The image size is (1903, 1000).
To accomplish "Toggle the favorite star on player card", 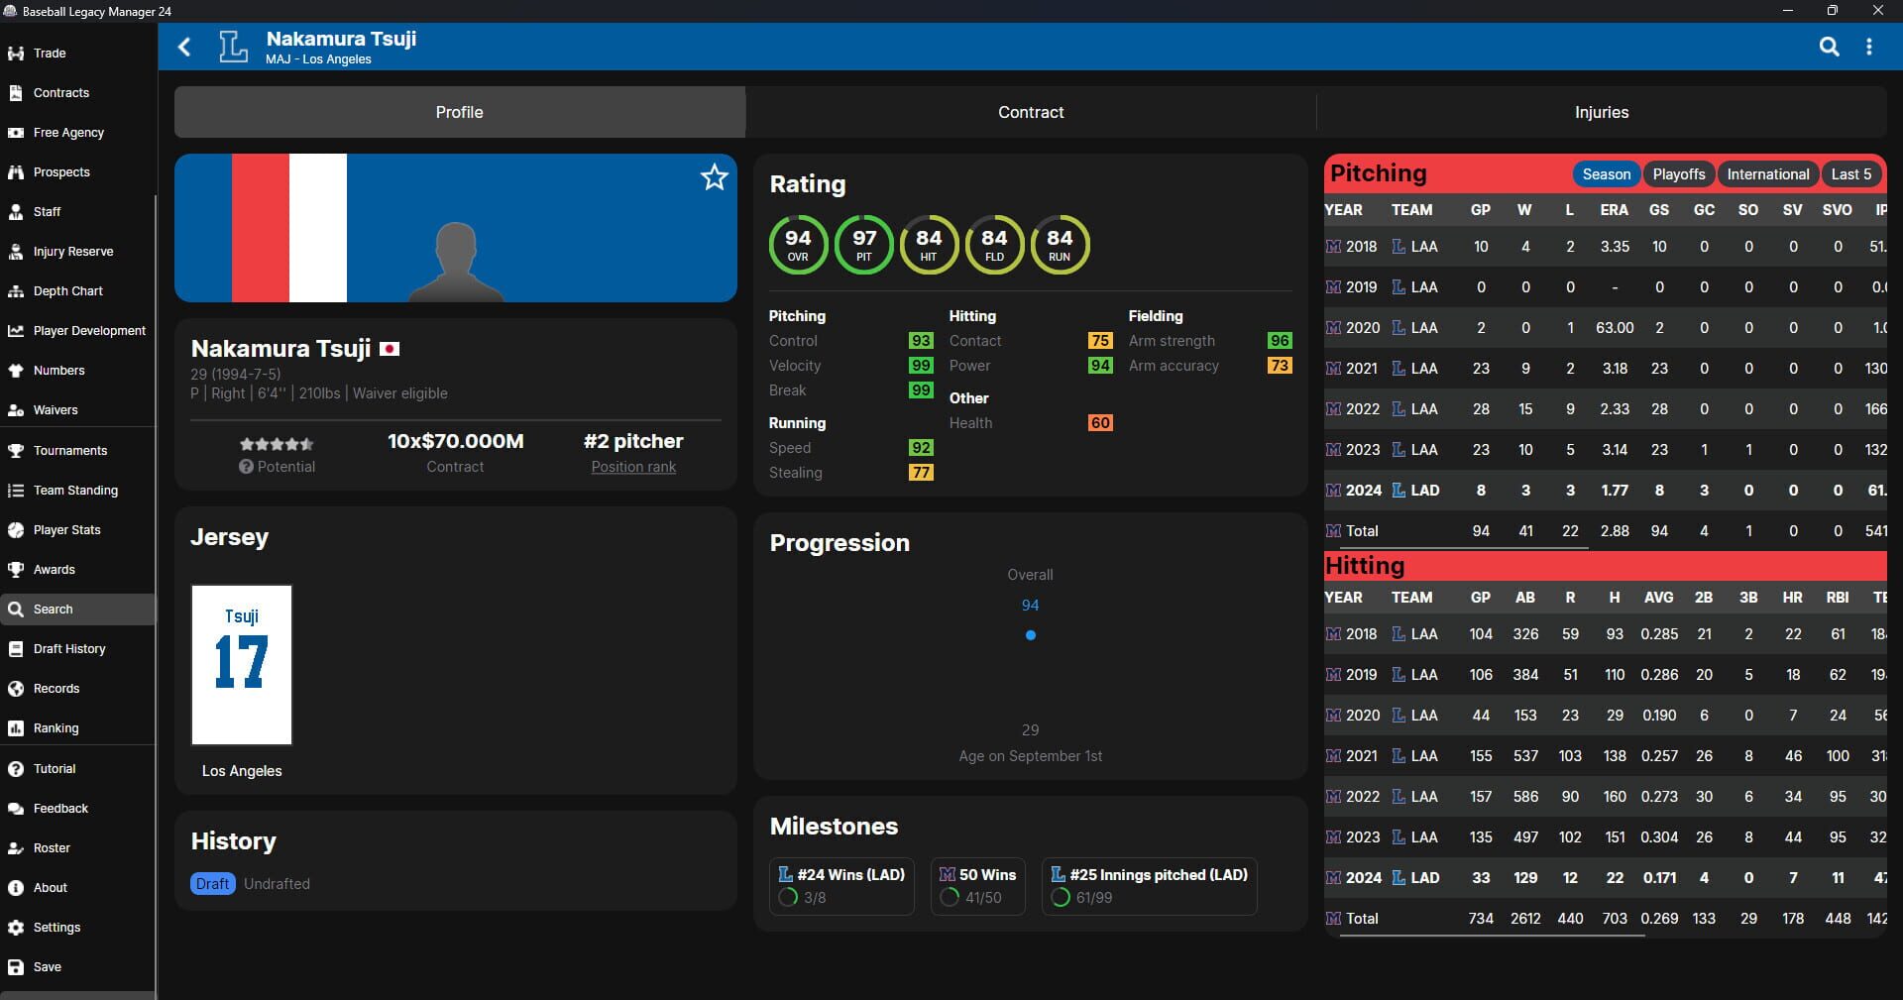I will (x=714, y=178).
